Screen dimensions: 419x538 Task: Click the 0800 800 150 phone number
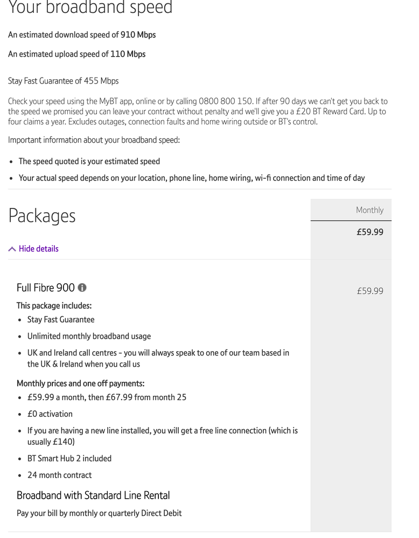pyautogui.click(x=226, y=101)
